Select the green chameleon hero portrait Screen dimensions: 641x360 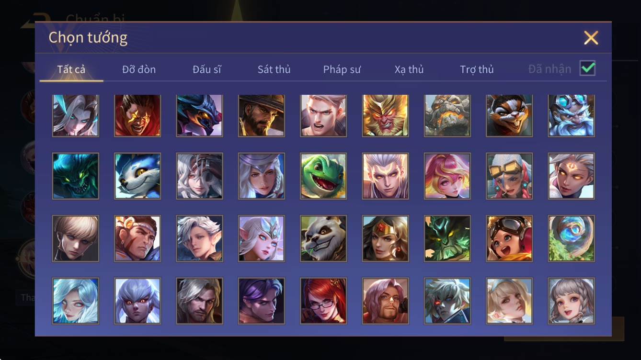coord(323,176)
